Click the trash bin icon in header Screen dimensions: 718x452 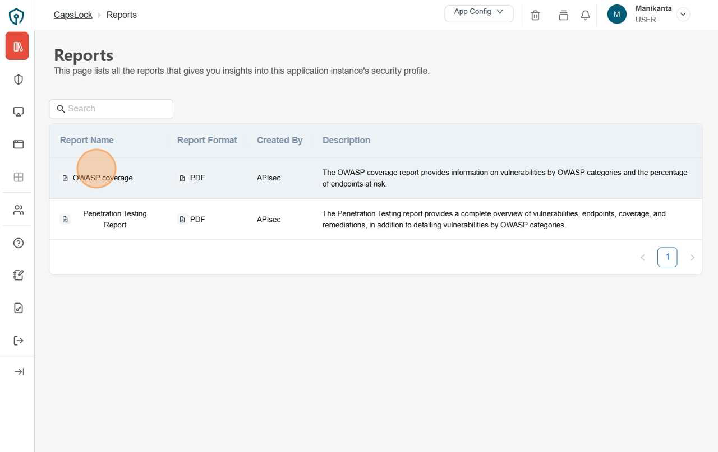[535, 16]
